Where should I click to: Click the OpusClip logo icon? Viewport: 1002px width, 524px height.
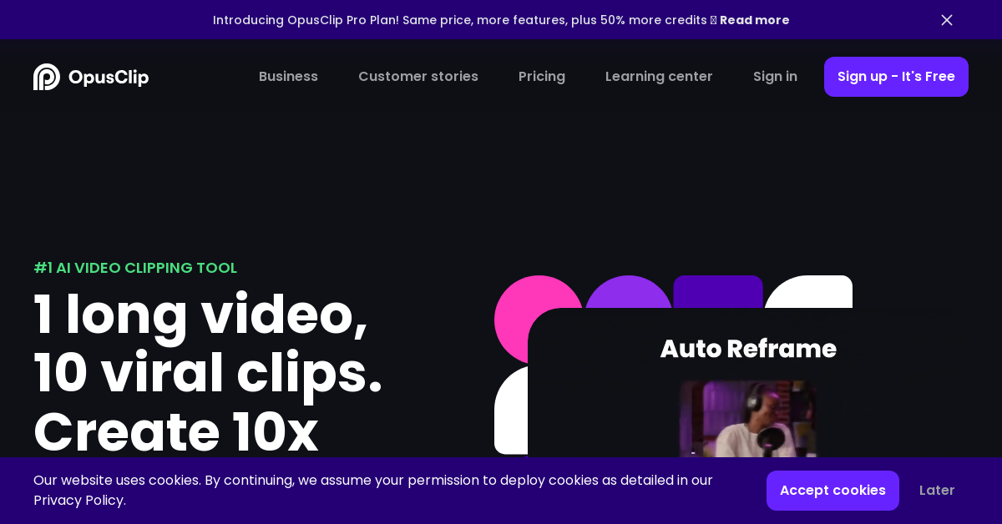(46, 76)
